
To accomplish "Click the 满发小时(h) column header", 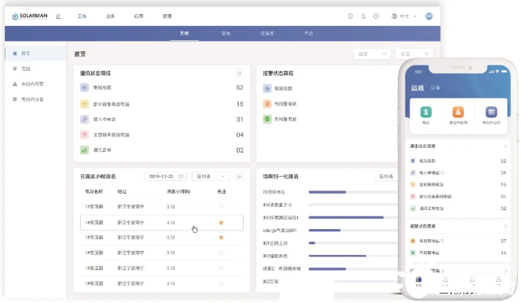I will [178, 192].
